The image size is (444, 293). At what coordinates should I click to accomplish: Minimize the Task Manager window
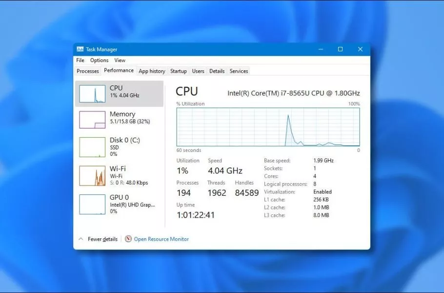pos(321,49)
